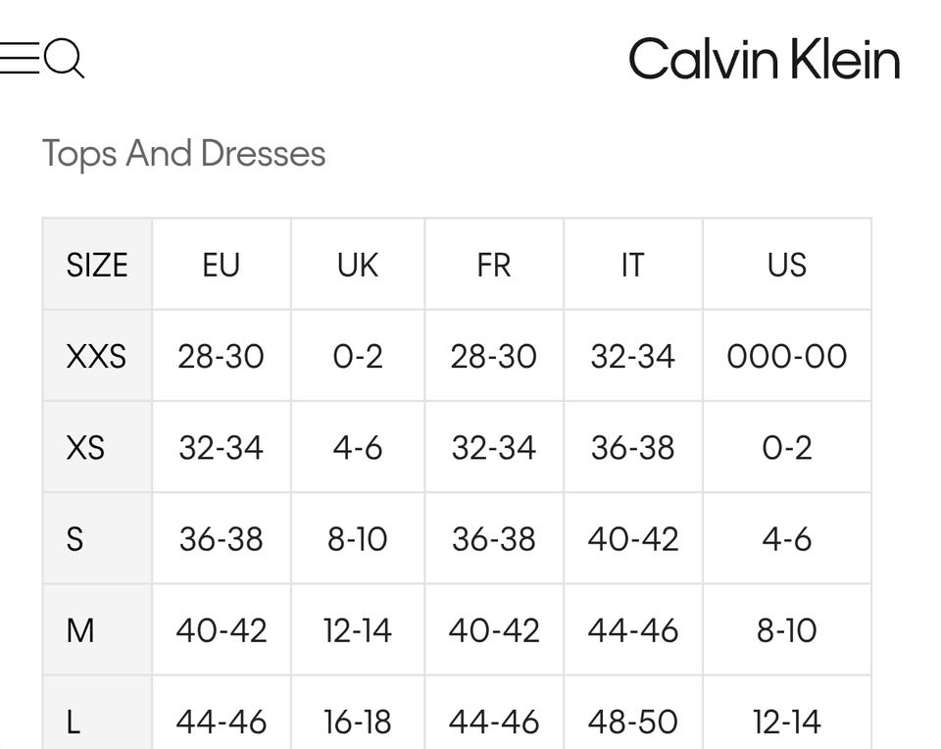The image size is (941, 749).
Task: Click the 8-10 UK size cell
Action: (358, 538)
